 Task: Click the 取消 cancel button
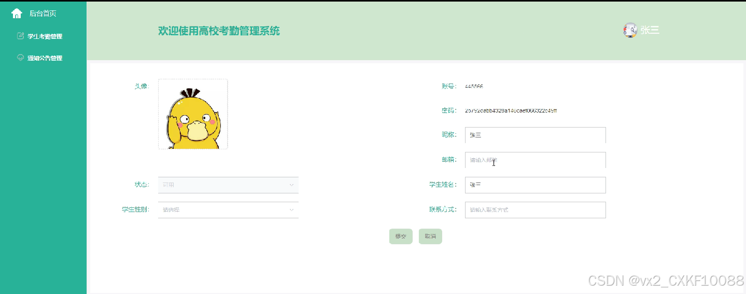(x=430, y=236)
